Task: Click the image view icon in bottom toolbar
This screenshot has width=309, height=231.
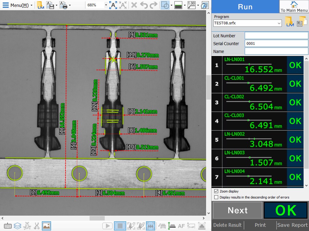Action: [x=46, y=226]
